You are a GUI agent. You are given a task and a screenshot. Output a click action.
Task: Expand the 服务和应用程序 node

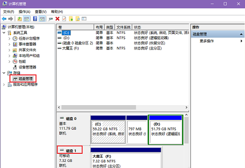[4, 85]
